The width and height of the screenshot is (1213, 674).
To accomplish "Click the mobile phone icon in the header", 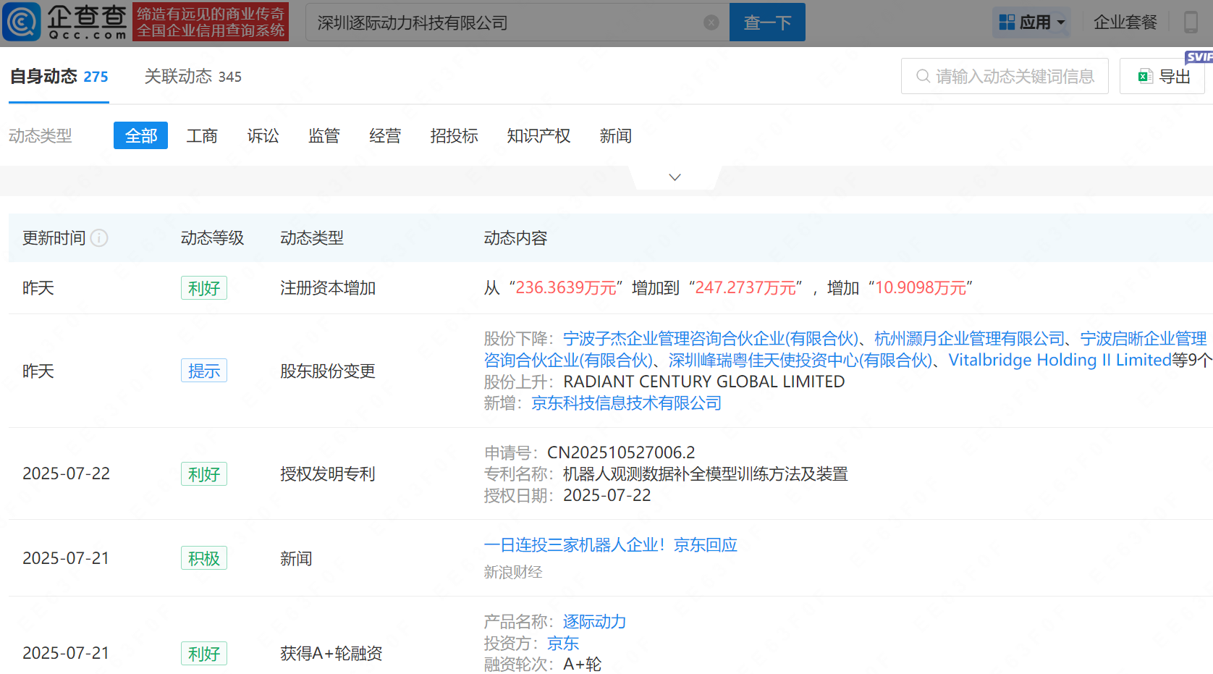I will tap(1190, 22).
